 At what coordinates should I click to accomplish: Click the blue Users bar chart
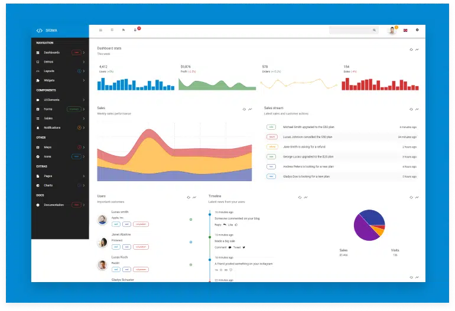pos(136,84)
